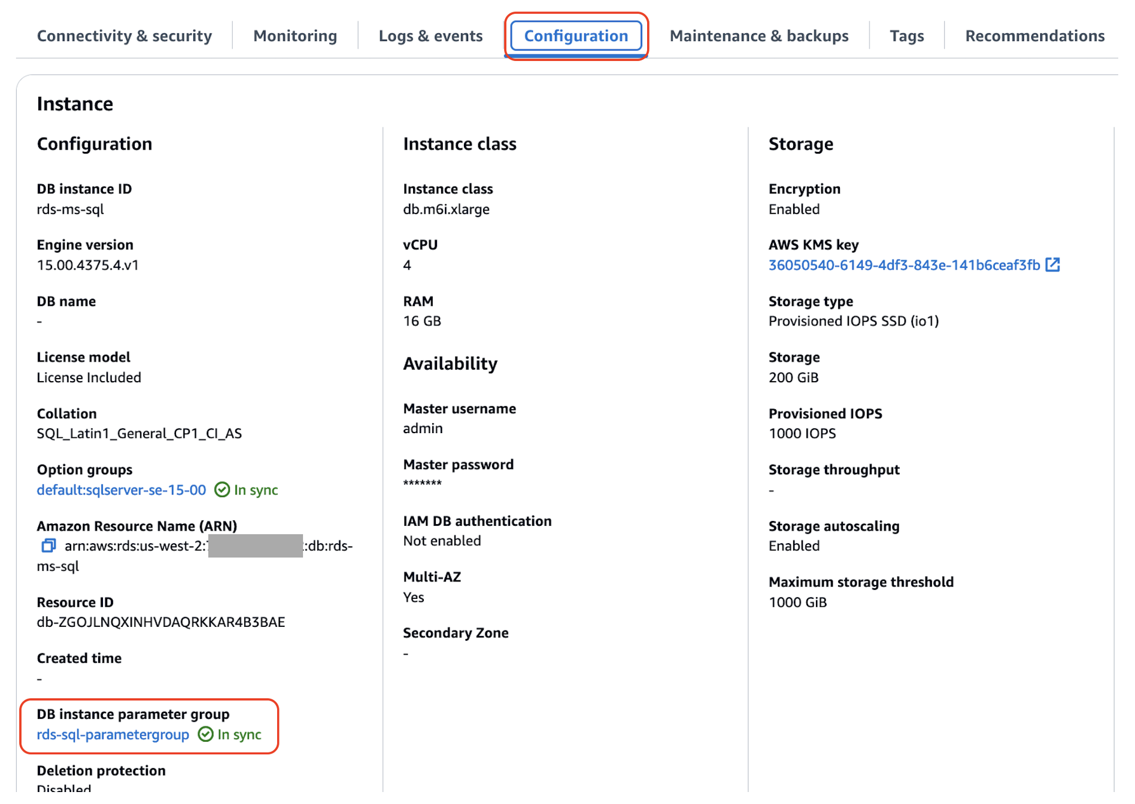The width and height of the screenshot is (1135, 804).
Task: Open the default:sqlserver-se-15-00 option group link
Action: [x=122, y=490]
